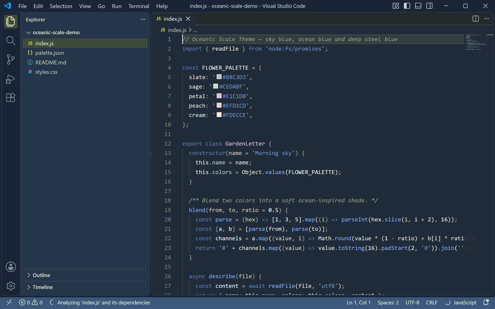The width and height of the screenshot is (495, 309).
Task: Click the #FDECCE cream color swatch
Action: coord(219,115)
